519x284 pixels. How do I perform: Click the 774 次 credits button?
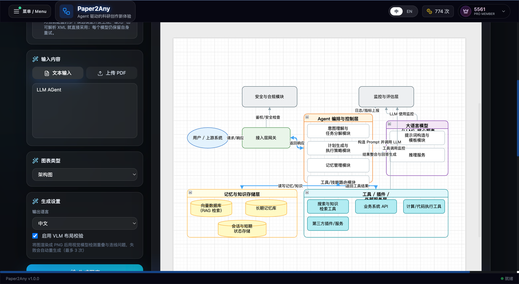pos(438,11)
